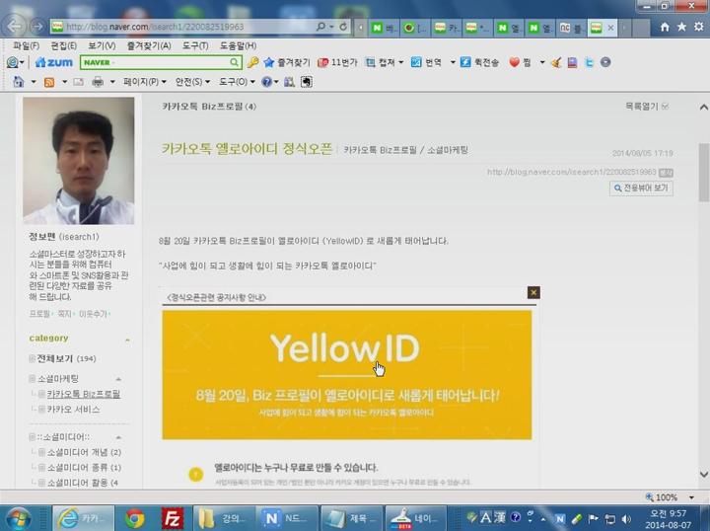Collapse the category section header arrow
Viewport: 710px width, 531px height.
127,340
